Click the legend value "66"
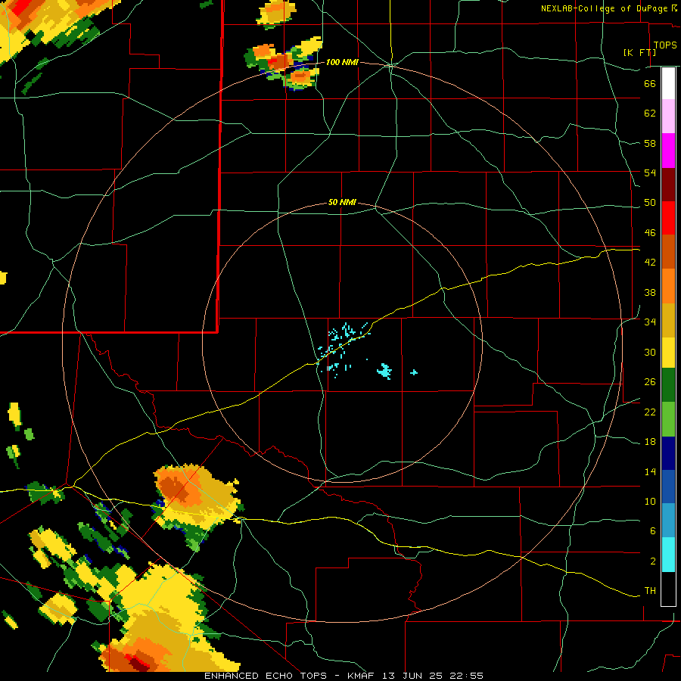Image resolution: width=681 pixels, height=681 pixels. click(650, 84)
